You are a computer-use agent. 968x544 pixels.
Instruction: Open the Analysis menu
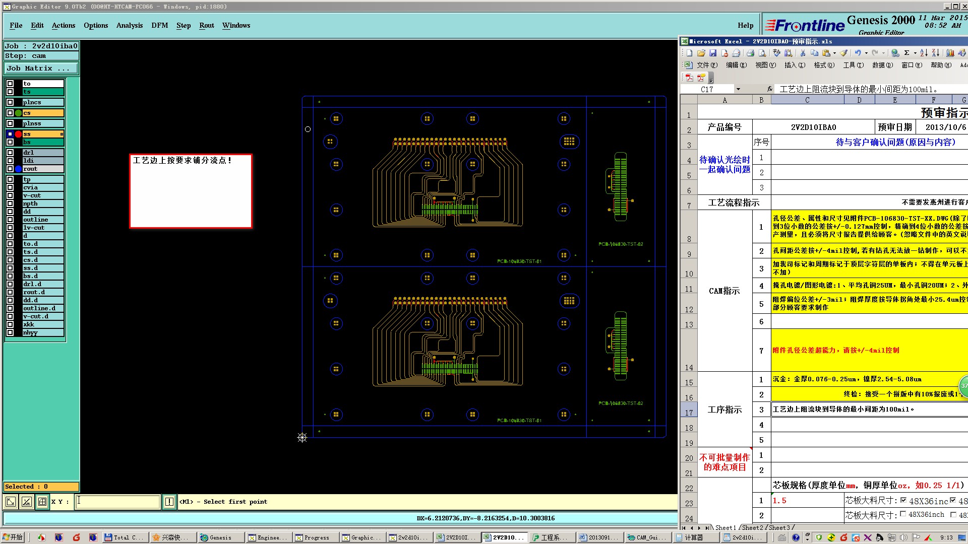point(129,25)
